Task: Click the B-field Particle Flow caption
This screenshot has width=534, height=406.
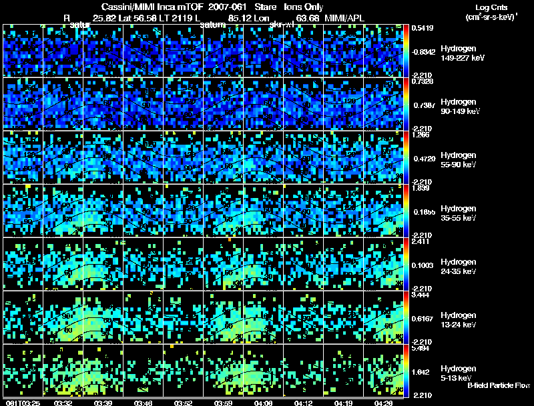Action: pos(499,385)
